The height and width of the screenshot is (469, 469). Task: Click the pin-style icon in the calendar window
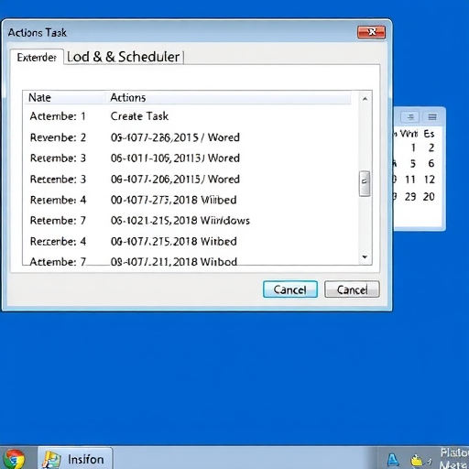[410, 117]
